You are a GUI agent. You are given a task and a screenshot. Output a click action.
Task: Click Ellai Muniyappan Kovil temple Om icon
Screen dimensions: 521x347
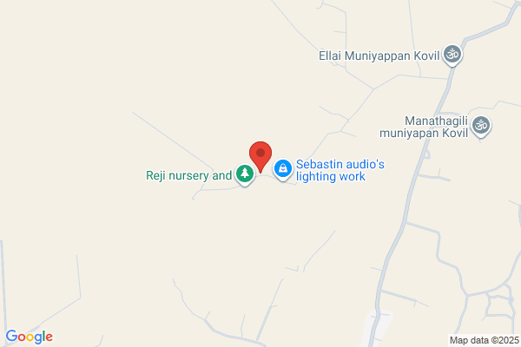tap(452, 54)
